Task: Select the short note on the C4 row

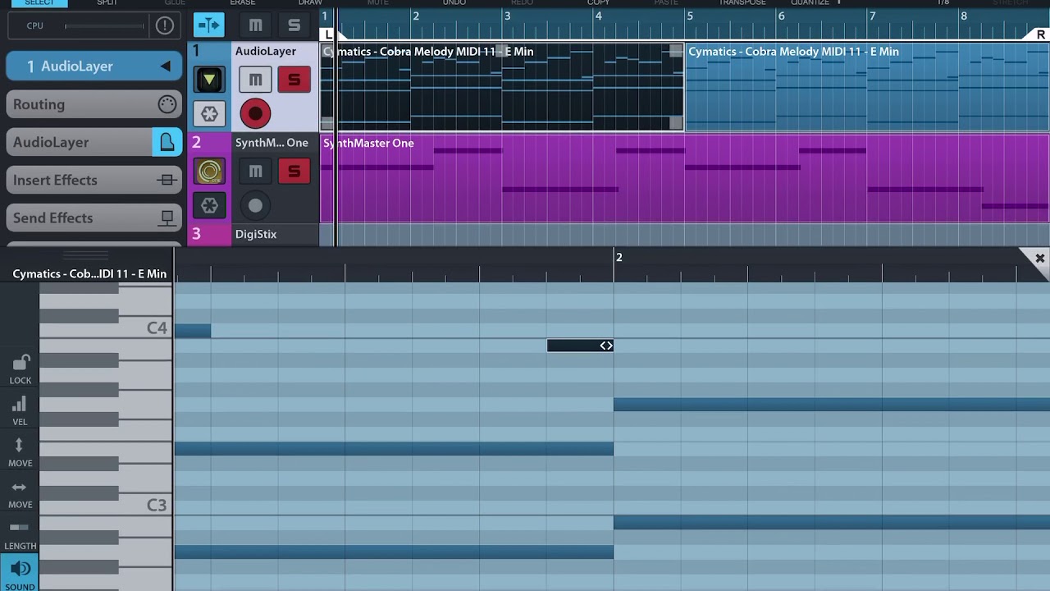Action: 193,331
